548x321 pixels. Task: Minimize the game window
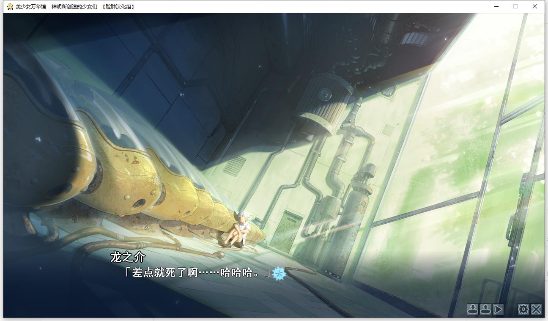[496, 6]
